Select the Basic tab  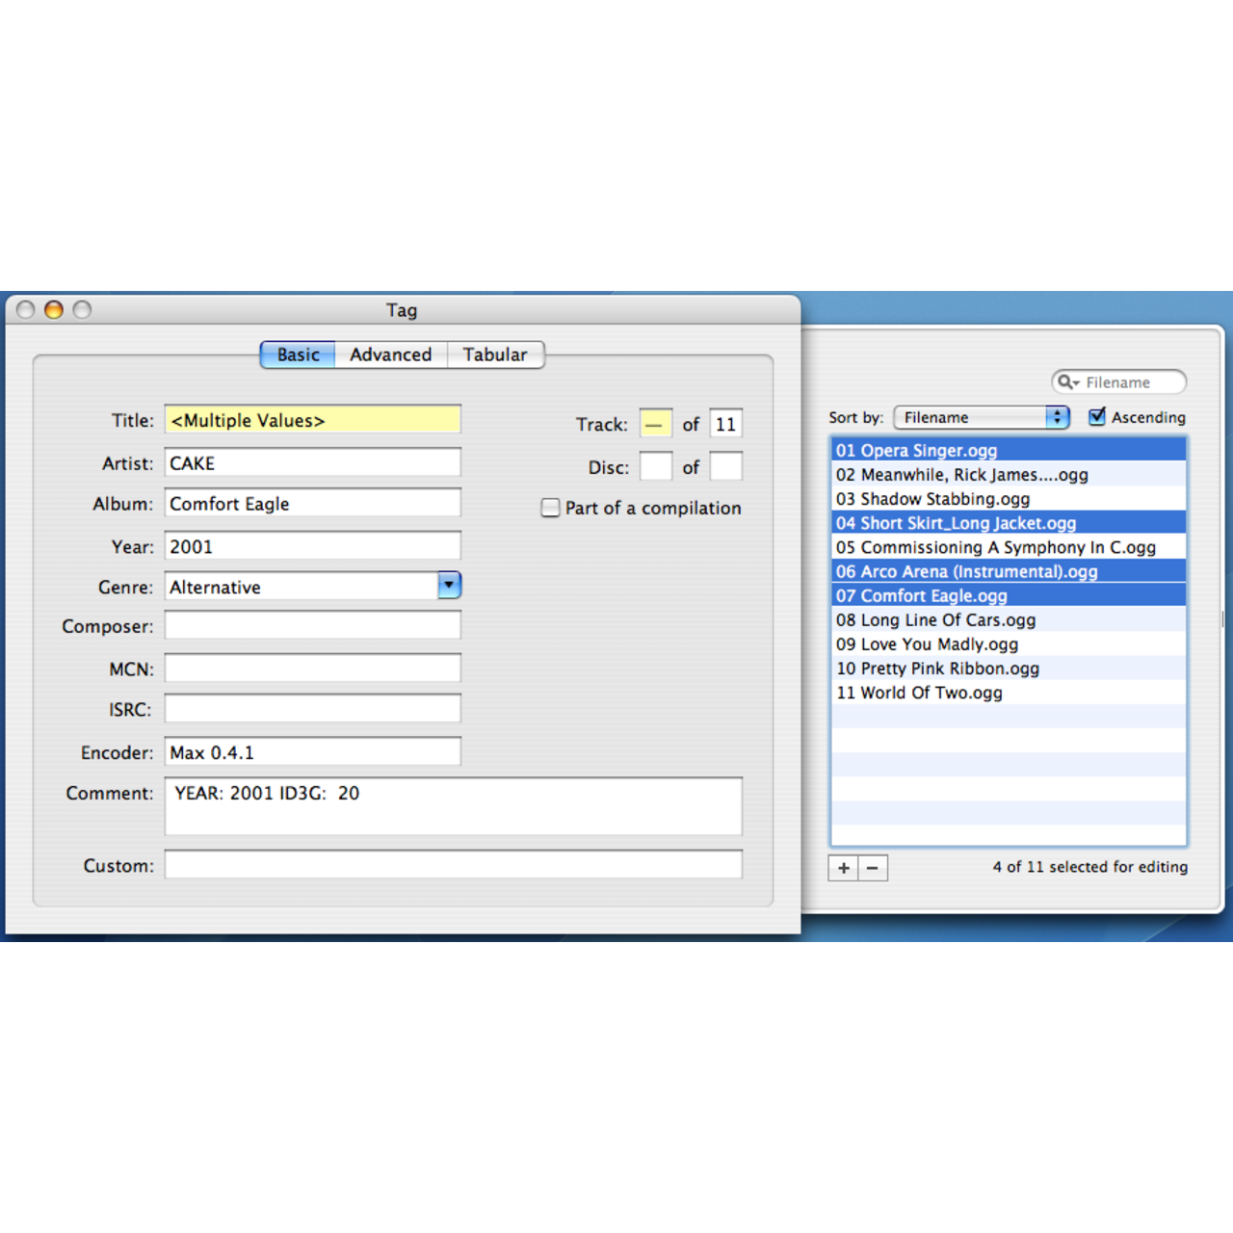[298, 354]
